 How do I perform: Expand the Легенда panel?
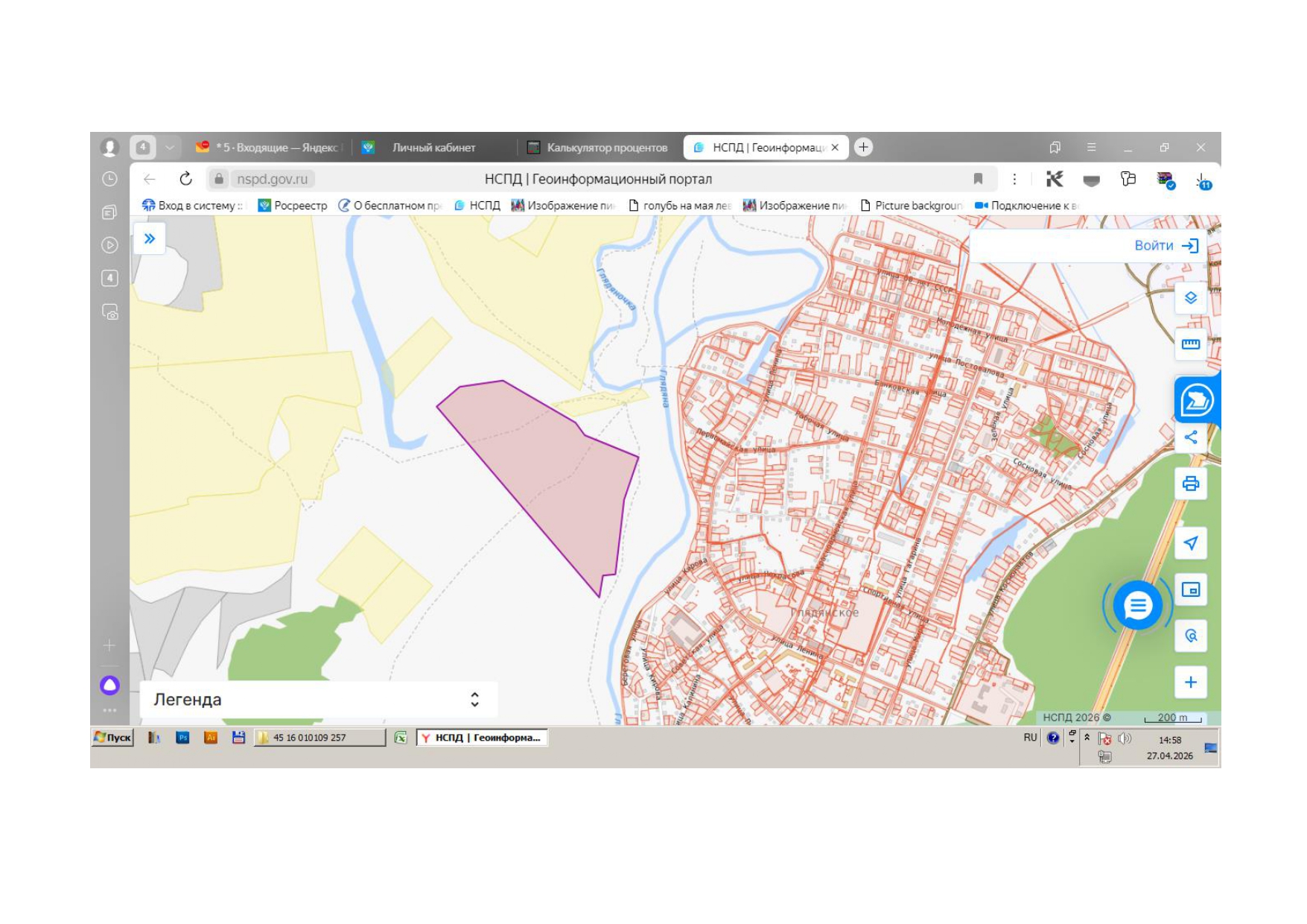click(x=319, y=699)
